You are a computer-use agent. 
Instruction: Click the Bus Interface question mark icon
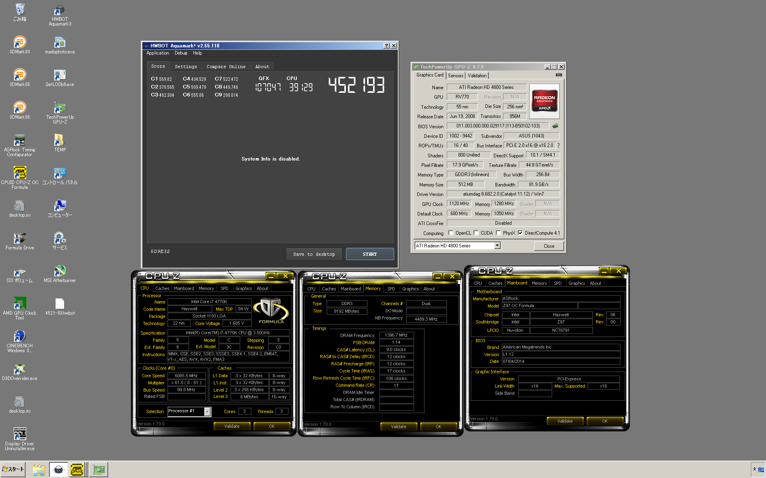coord(558,145)
